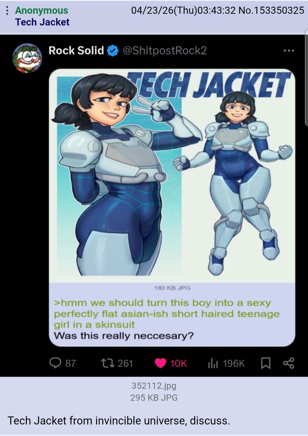Viewport: 308px width, 436px height.
Task: Click the retweet arrows icon
Action: [108, 363]
